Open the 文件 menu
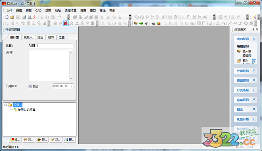Image resolution: width=262 pixels, height=151 pixels. pos(9,10)
